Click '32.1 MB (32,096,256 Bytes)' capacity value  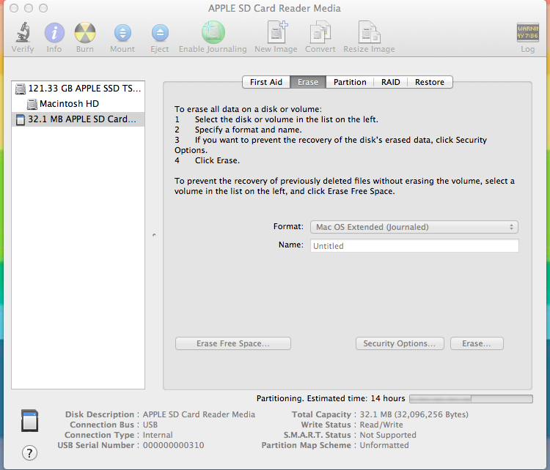414,414
